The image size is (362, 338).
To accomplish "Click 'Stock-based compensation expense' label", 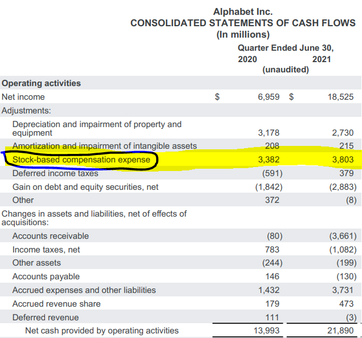I will (82, 160).
